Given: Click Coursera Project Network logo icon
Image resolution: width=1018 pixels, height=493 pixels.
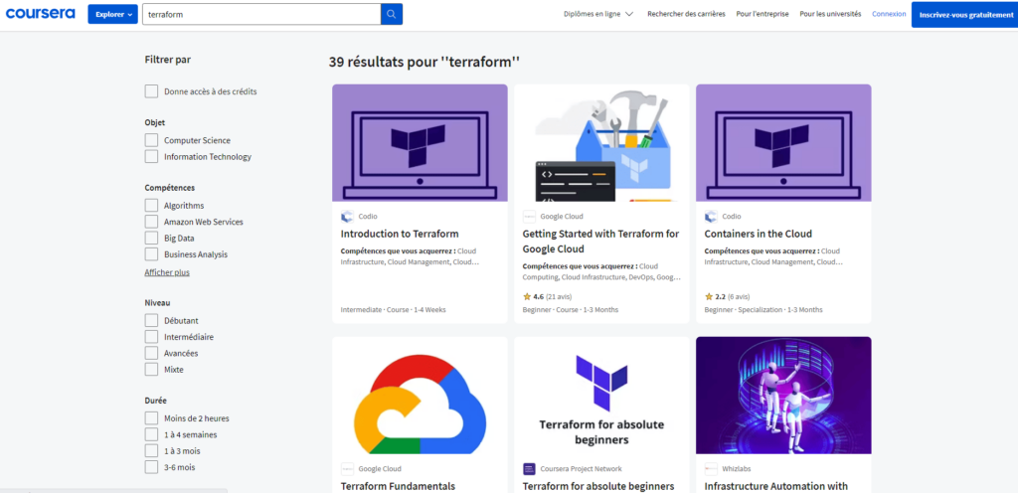Looking at the screenshot, I should 529,469.
